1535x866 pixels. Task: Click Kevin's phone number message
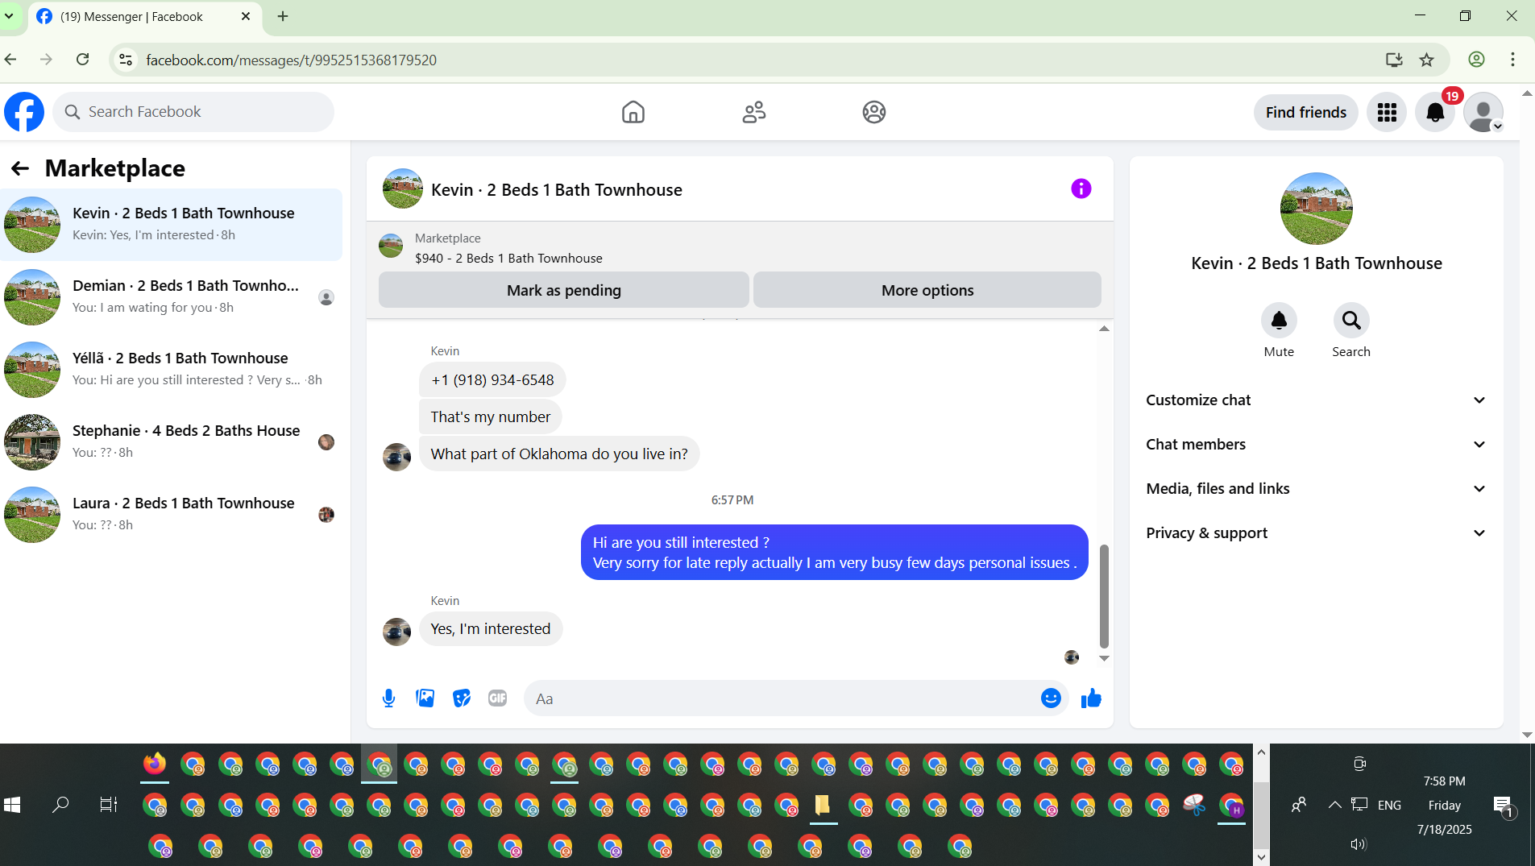pos(492,380)
